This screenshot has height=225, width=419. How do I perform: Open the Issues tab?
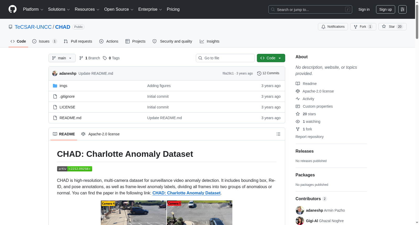click(x=45, y=41)
